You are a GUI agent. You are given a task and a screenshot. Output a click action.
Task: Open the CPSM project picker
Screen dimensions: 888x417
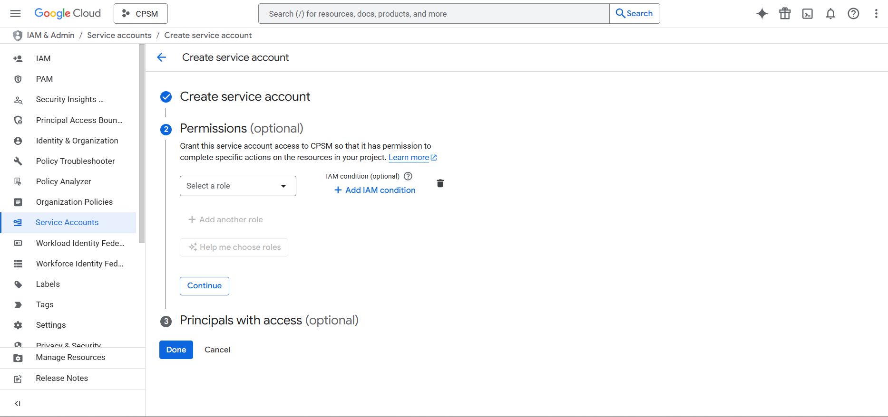[x=141, y=14]
